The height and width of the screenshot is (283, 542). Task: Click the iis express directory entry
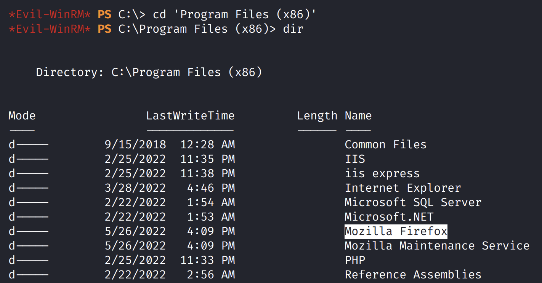tap(382, 173)
